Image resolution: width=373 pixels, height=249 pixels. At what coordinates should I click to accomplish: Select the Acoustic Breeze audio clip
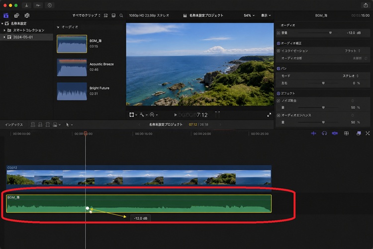tap(72, 67)
